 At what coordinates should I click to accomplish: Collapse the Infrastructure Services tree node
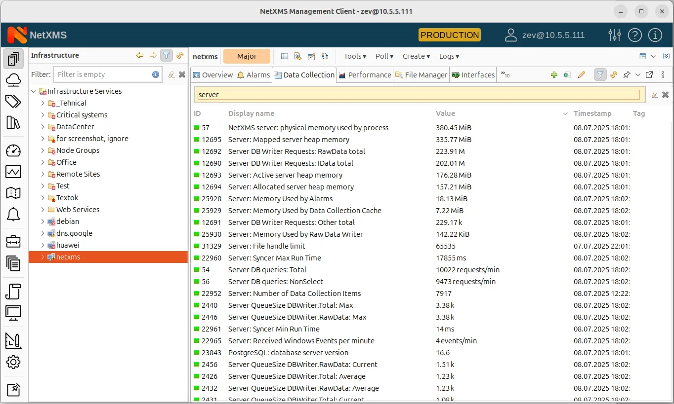pyautogui.click(x=34, y=91)
